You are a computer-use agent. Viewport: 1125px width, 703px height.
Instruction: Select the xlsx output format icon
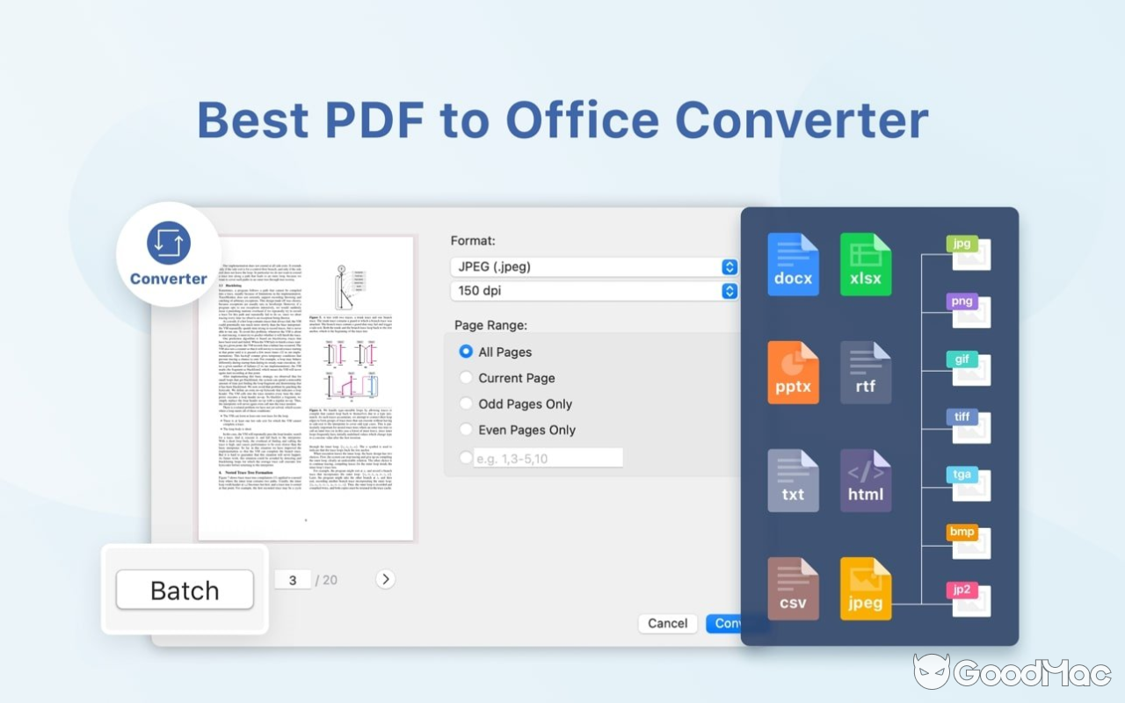866,263
